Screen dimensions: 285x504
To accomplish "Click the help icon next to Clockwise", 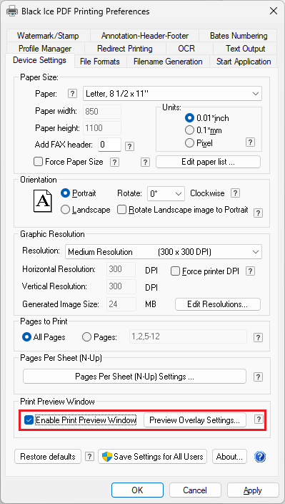I will (x=235, y=193).
